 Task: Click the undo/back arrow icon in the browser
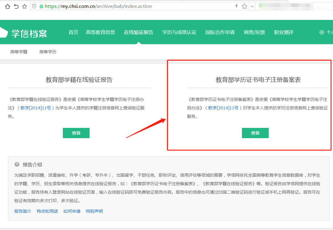coord(16,6)
